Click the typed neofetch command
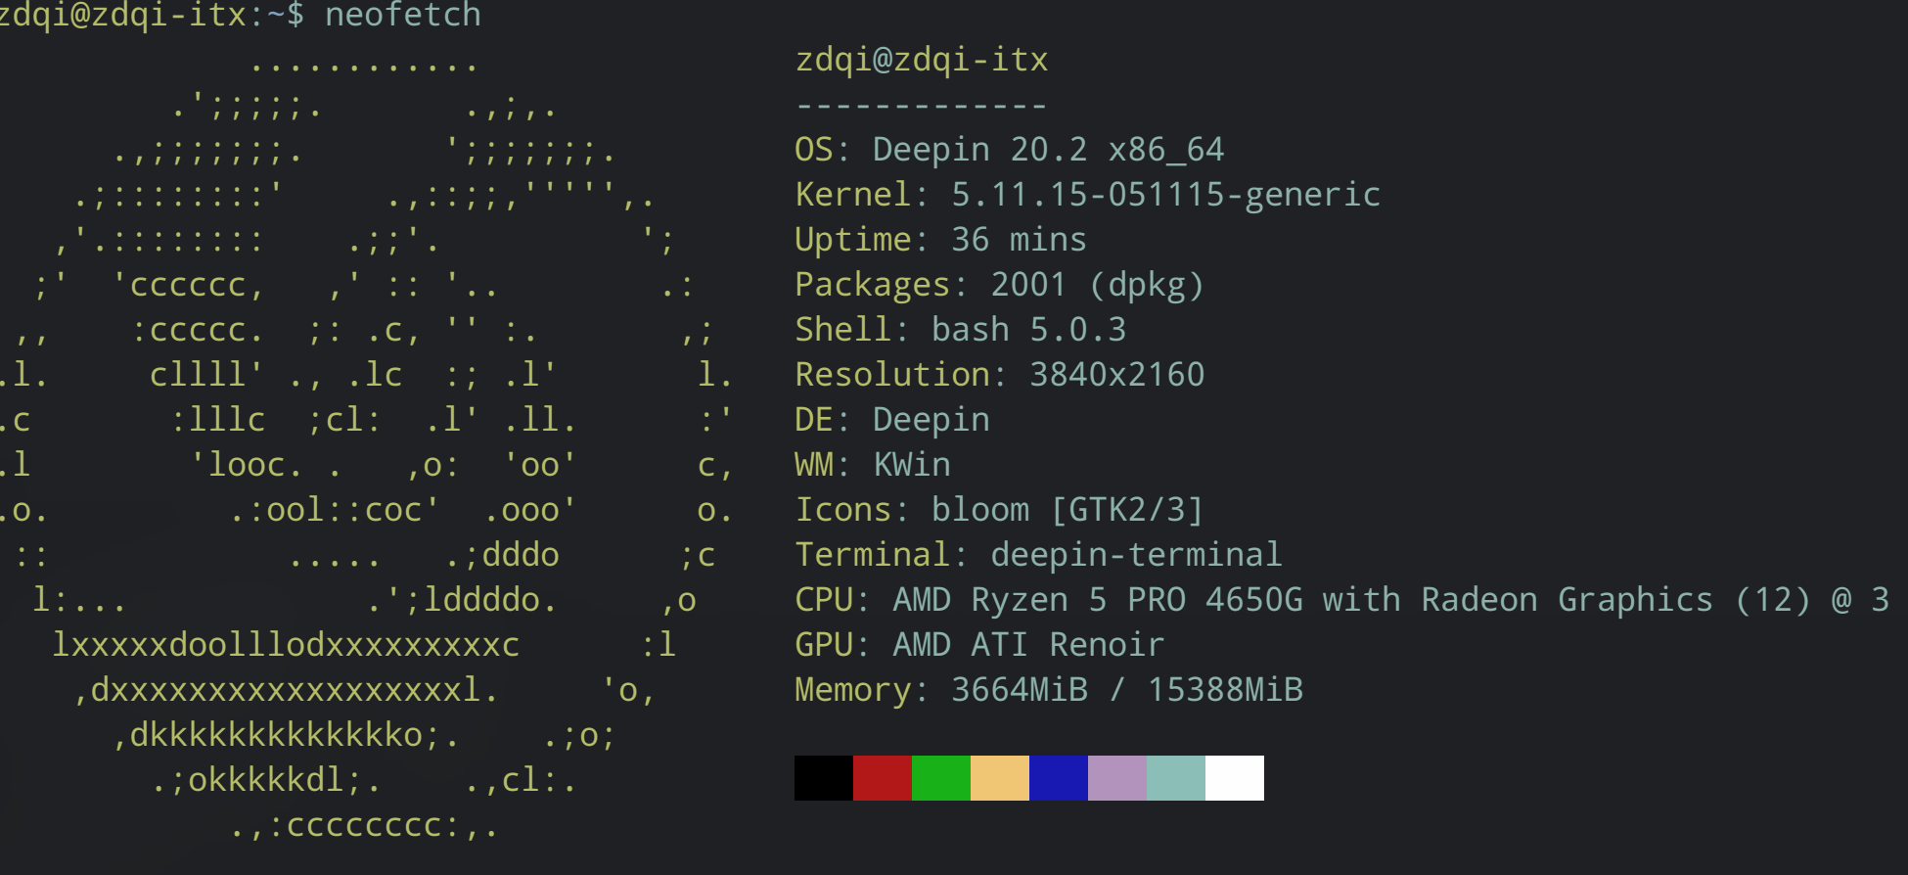This screenshot has height=875, width=1908. click(402, 16)
